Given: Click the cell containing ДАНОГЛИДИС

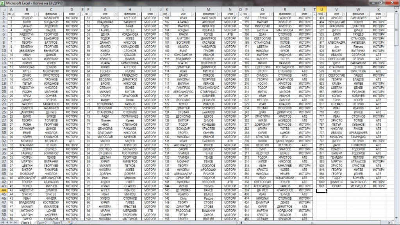Looking at the screenshot, I should pyautogui.click(x=285, y=141).
